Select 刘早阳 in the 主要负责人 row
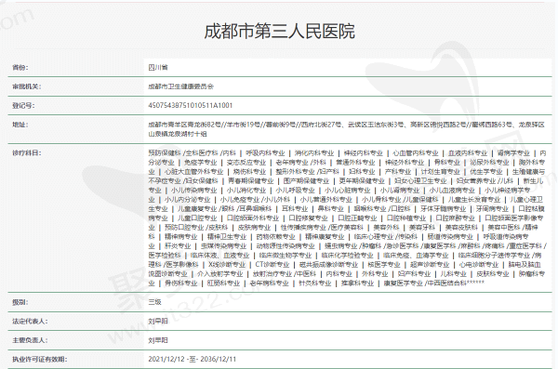The width and height of the screenshot is (558, 369). point(158,340)
